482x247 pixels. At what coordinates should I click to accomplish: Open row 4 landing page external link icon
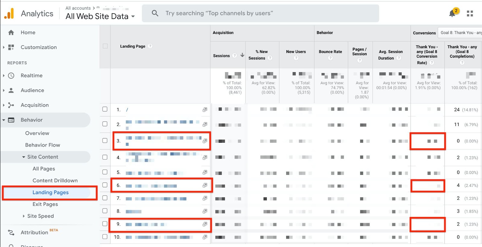click(205, 157)
